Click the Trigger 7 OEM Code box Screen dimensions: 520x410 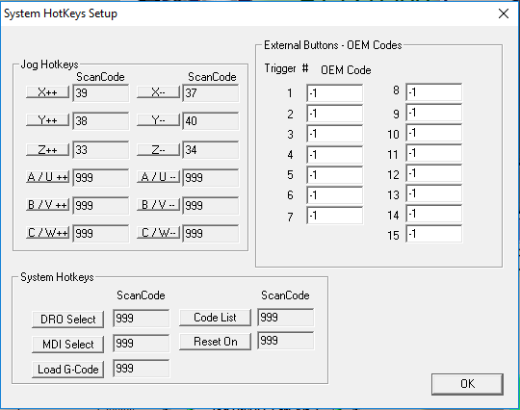point(334,216)
